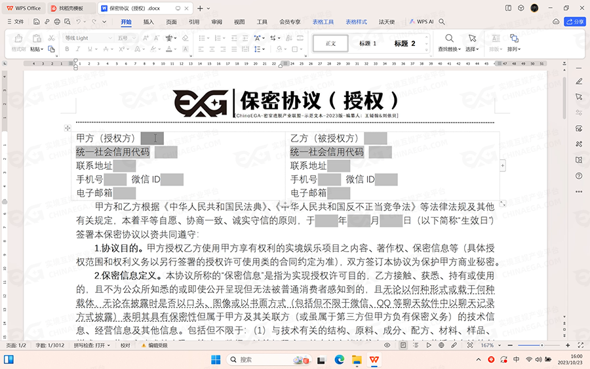
Task: Click the Arrange (排列) icon
Action: pyautogui.click(x=514, y=43)
